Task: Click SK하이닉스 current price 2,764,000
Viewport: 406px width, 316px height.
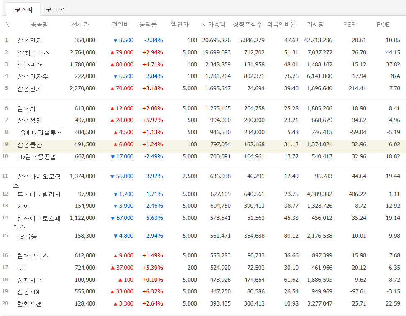Action: point(83,52)
